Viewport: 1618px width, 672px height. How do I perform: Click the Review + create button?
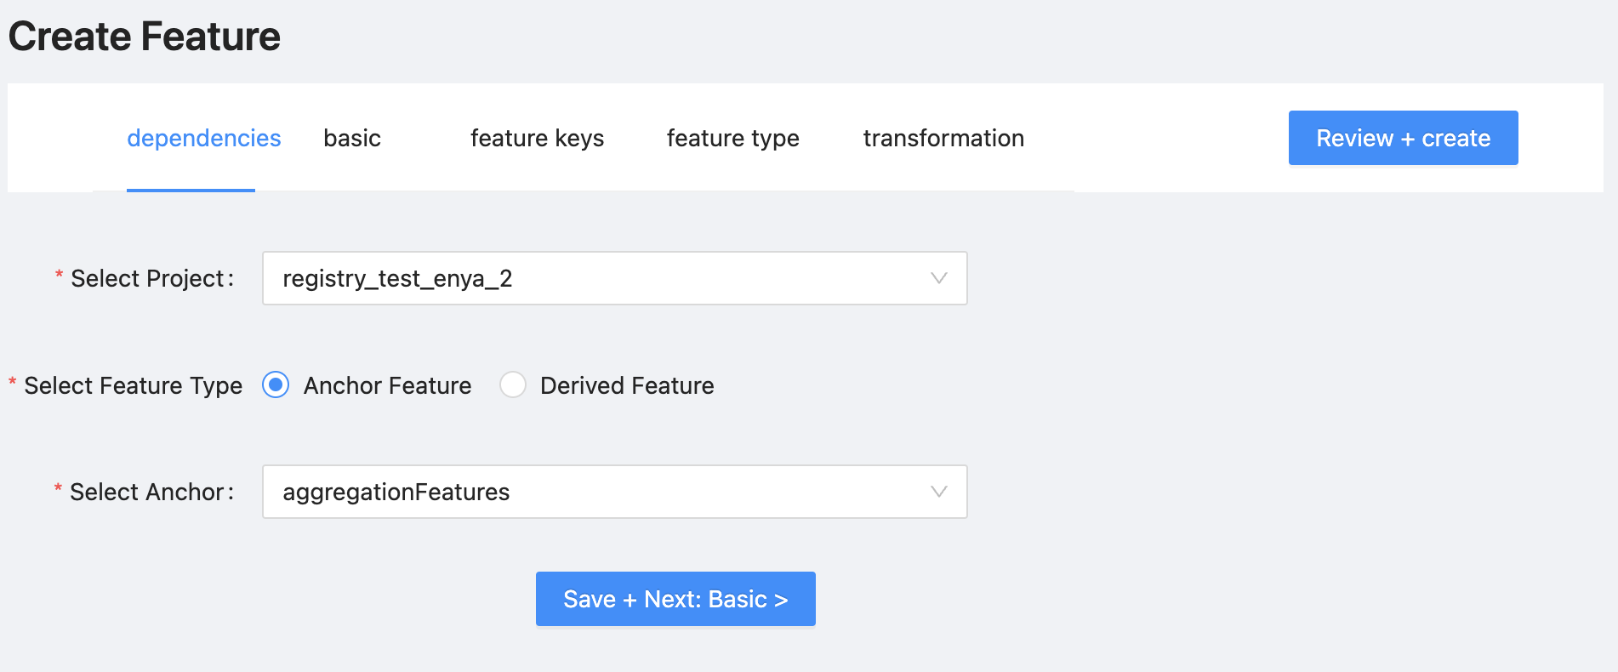point(1403,138)
